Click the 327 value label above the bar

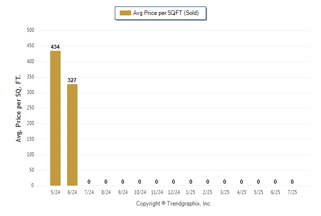(72, 80)
